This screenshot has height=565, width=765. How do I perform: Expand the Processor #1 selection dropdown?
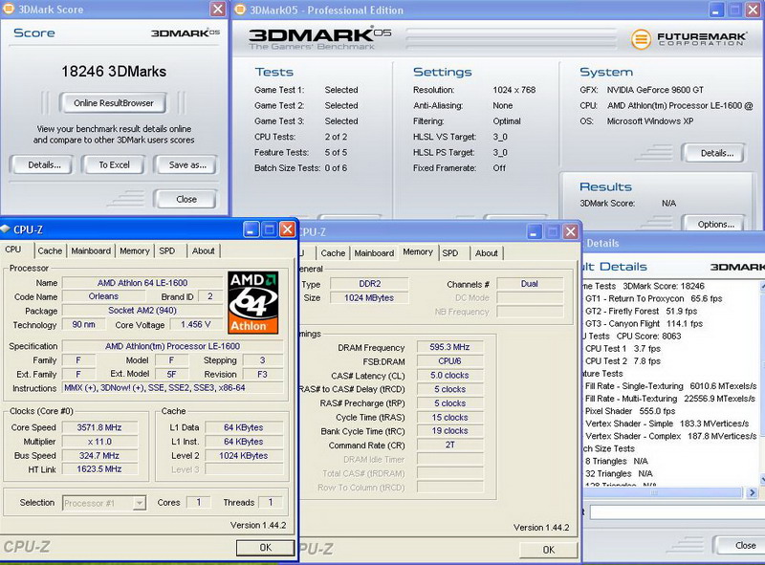[x=139, y=503]
